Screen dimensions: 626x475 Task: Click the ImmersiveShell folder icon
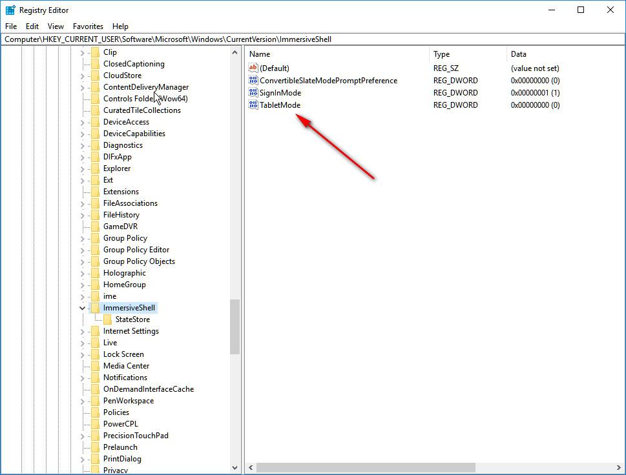[x=95, y=307]
